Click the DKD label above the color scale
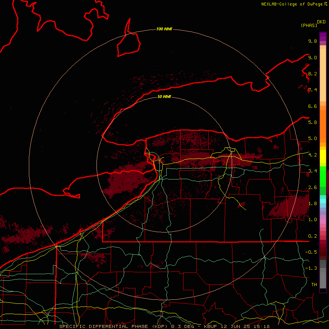 321,22
